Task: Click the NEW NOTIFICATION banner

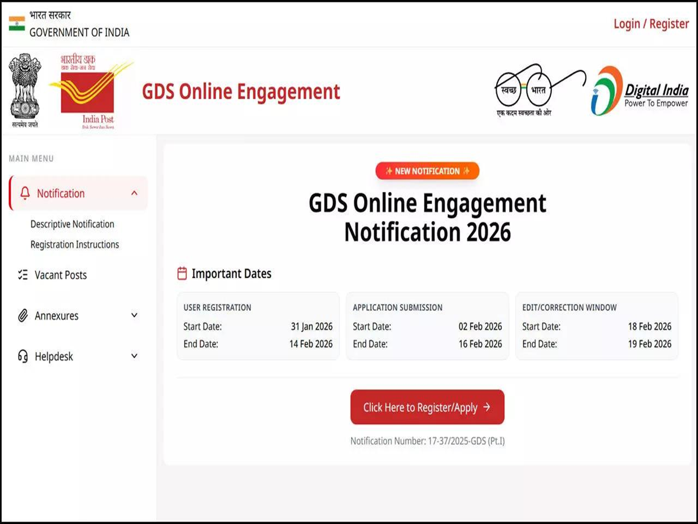Action: tap(427, 171)
